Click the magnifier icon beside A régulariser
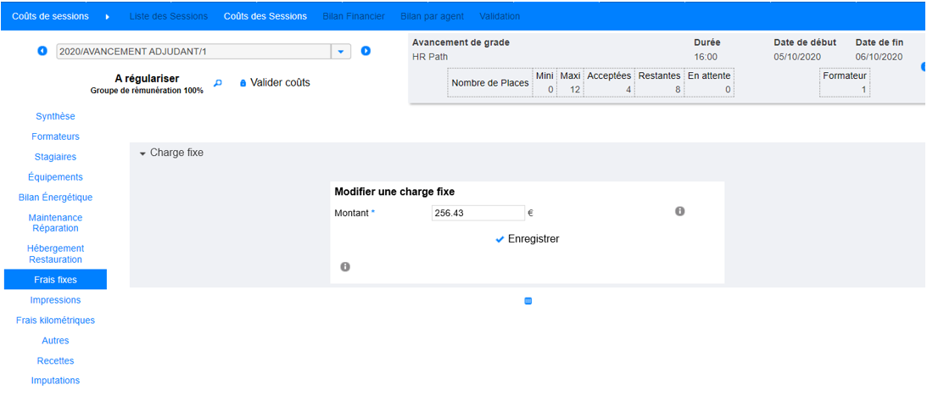 click(x=217, y=83)
